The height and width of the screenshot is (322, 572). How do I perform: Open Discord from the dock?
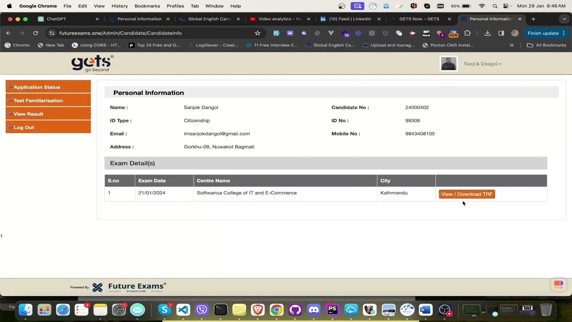click(314, 309)
